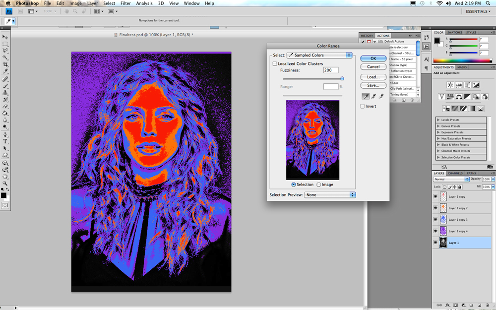The image size is (496, 310).
Task: Select the Rectangular Marquee tool
Action: 5,44
